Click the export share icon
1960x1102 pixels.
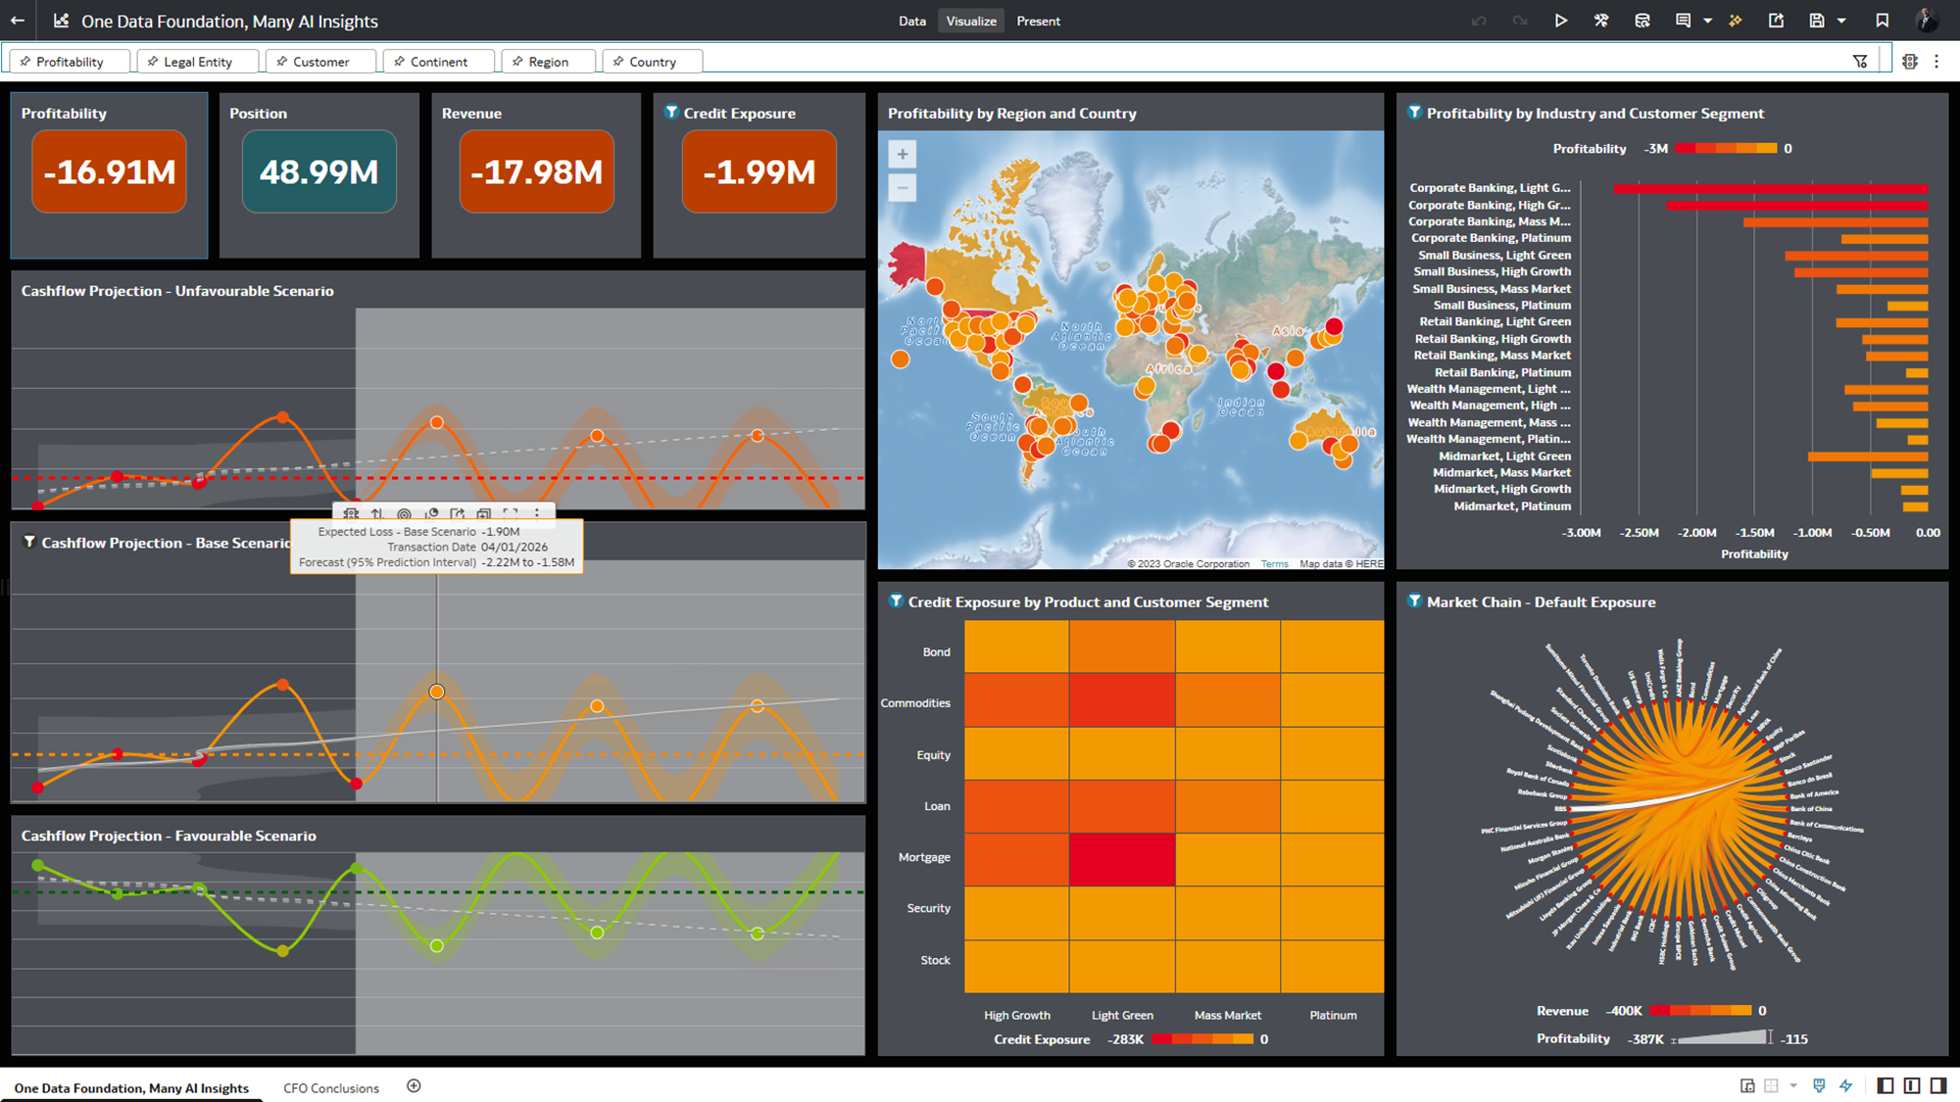pos(1776,21)
